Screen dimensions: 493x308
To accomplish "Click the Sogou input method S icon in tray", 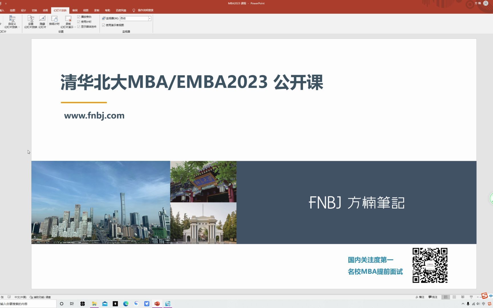I will coord(490,304).
